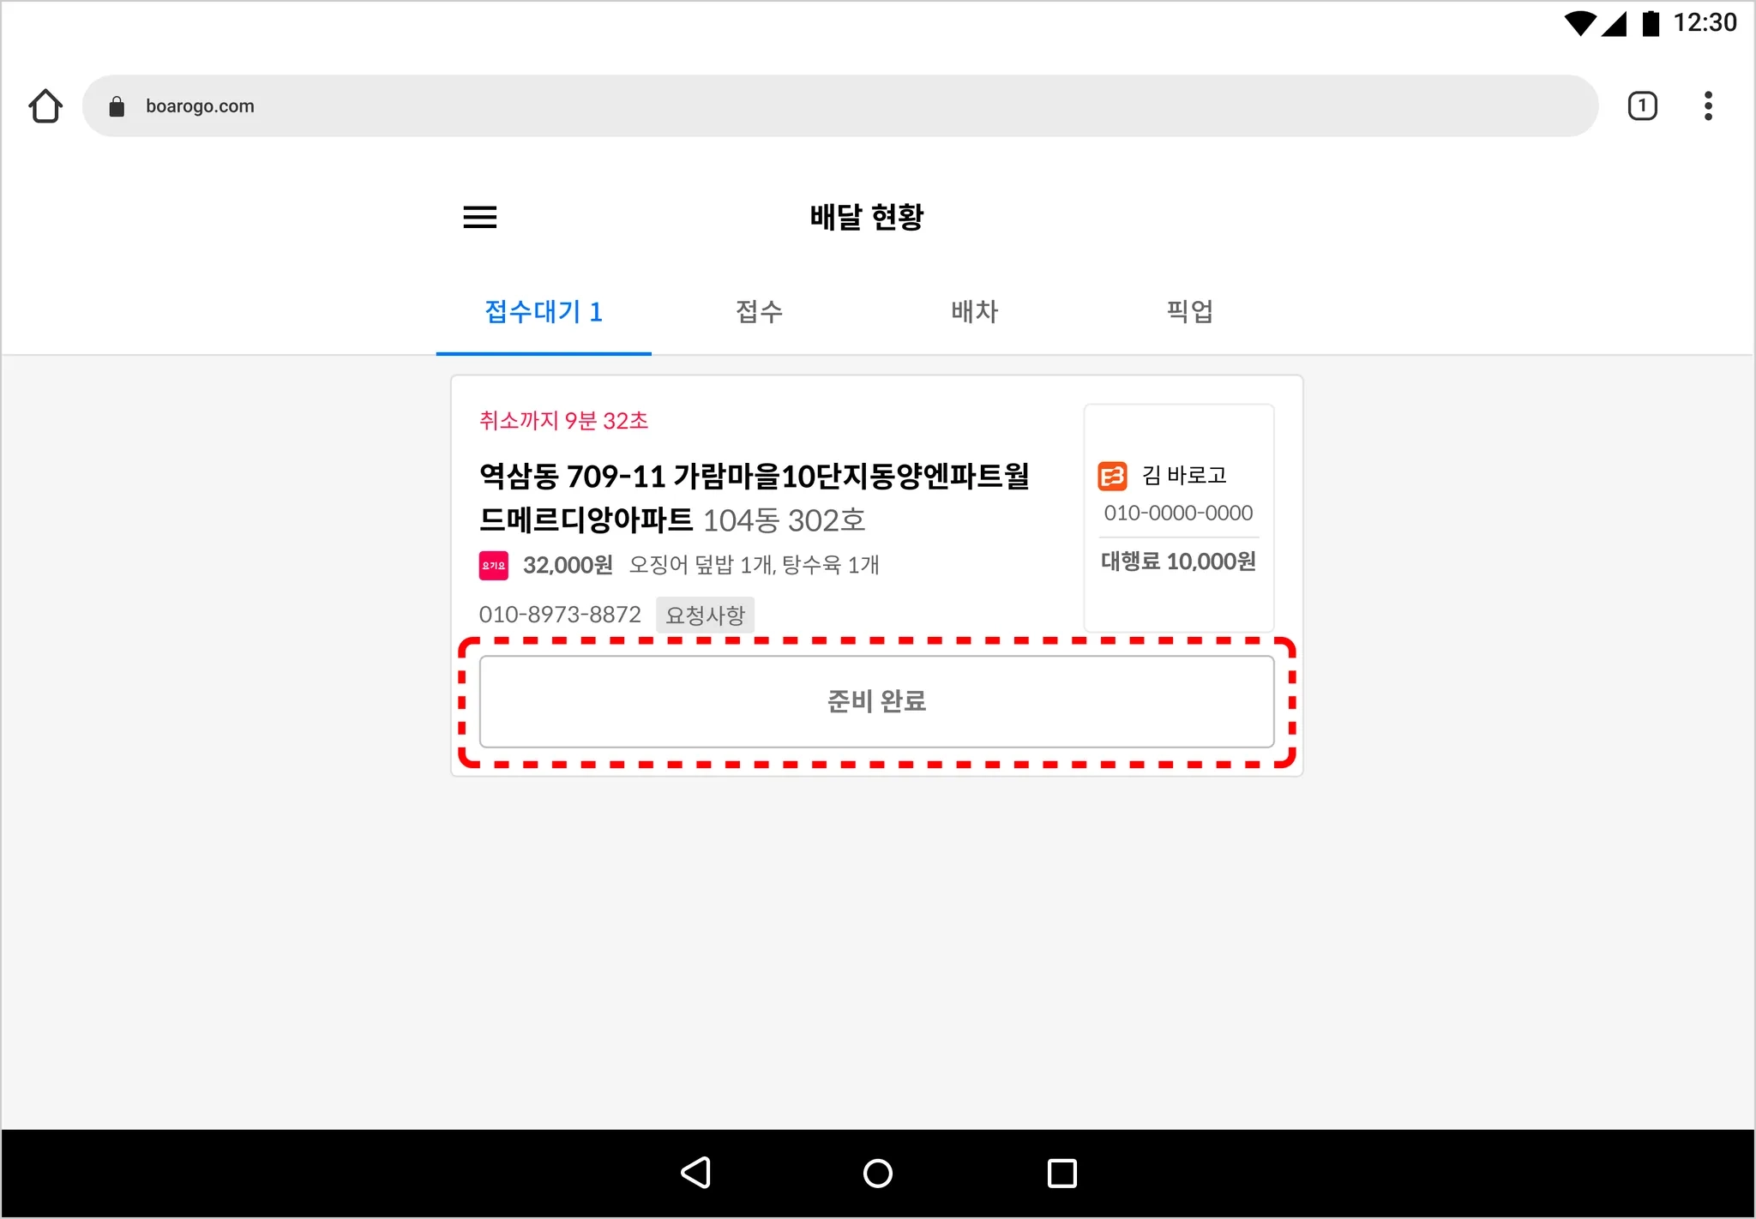
Task: Click the 준비 완료 button
Action: click(876, 701)
